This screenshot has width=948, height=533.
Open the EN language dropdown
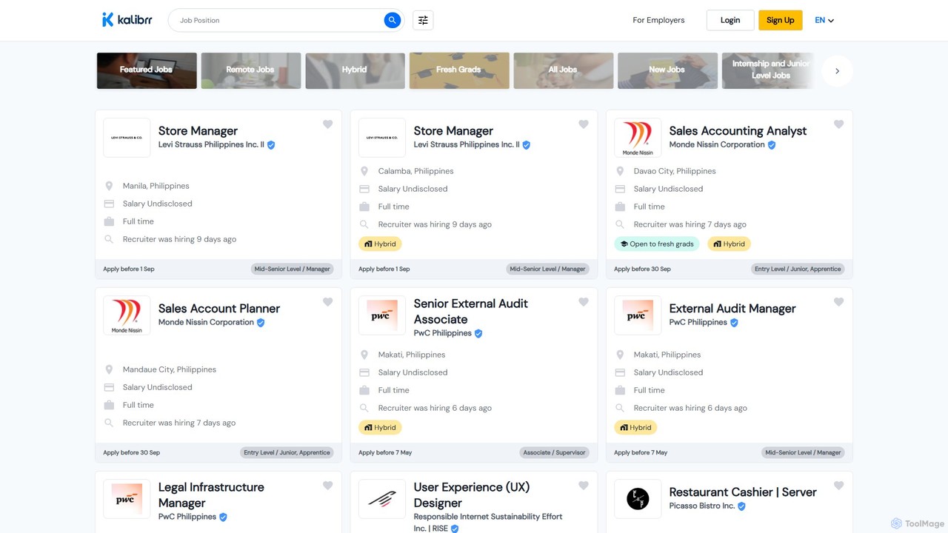point(824,20)
